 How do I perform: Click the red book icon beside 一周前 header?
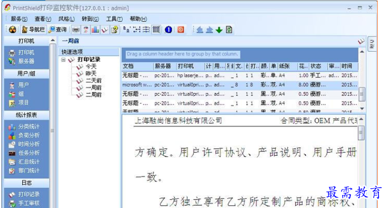pos(361,41)
